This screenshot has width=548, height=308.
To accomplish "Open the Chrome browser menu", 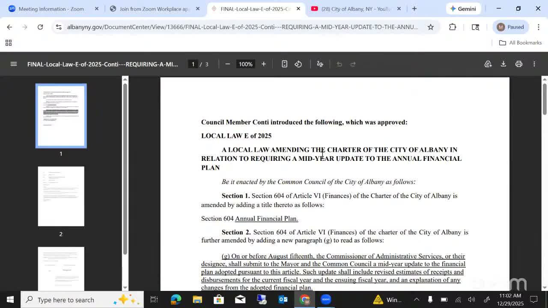I will (539, 27).
